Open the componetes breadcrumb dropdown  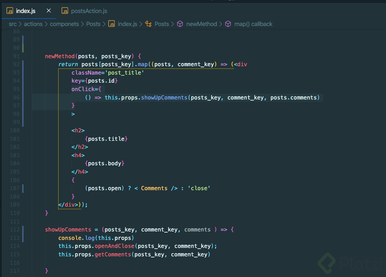(x=64, y=24)
